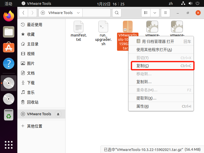Close the file manager window
Screen dimensions: 204x153
click(198, 13)
